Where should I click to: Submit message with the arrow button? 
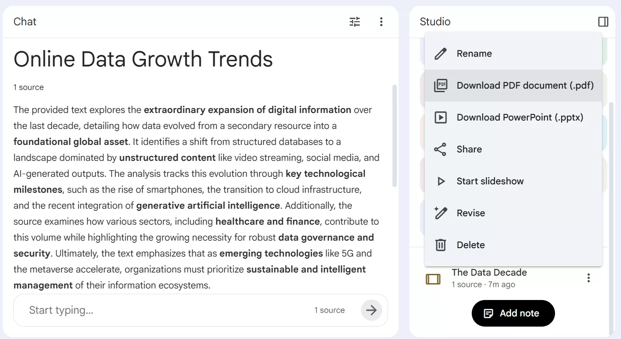coord(371,310)
